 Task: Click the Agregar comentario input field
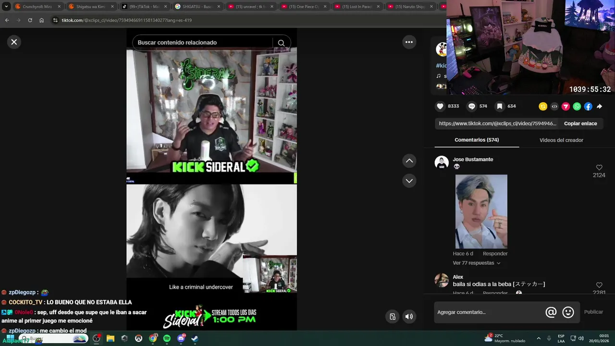tap(489, 312)
